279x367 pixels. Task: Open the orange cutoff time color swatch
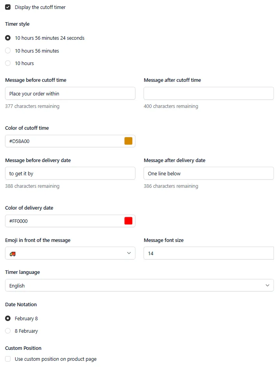(128, 141)
